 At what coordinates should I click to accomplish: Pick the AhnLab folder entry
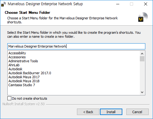(x=14, y=65)
